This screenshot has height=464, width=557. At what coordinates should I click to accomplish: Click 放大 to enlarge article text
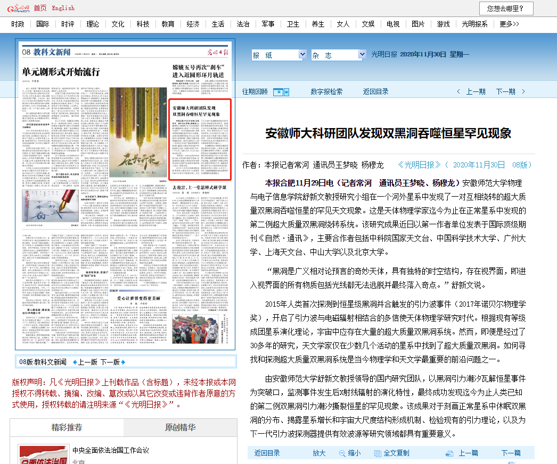coord(319,453)
